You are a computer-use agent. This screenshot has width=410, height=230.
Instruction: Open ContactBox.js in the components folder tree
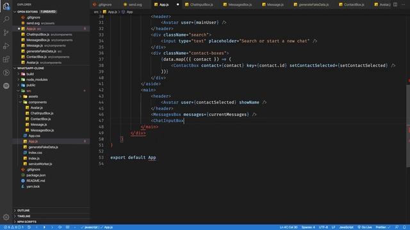coord(40,119)
